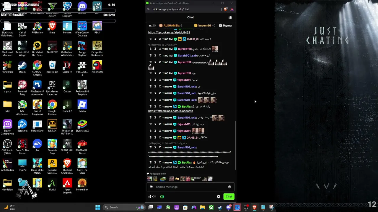Open the Battle.net desktop shortcut

(22, 126)
